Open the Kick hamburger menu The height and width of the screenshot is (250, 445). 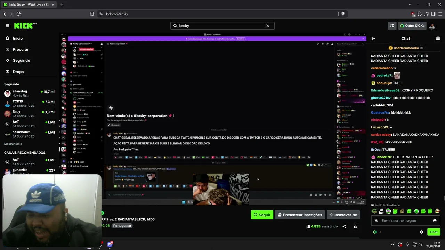click(7, 26)
